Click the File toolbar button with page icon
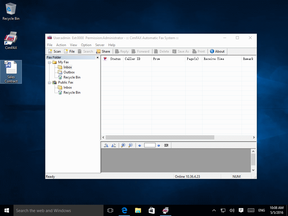Viewport: 288px width, 216px height. [x=69, y=51]
